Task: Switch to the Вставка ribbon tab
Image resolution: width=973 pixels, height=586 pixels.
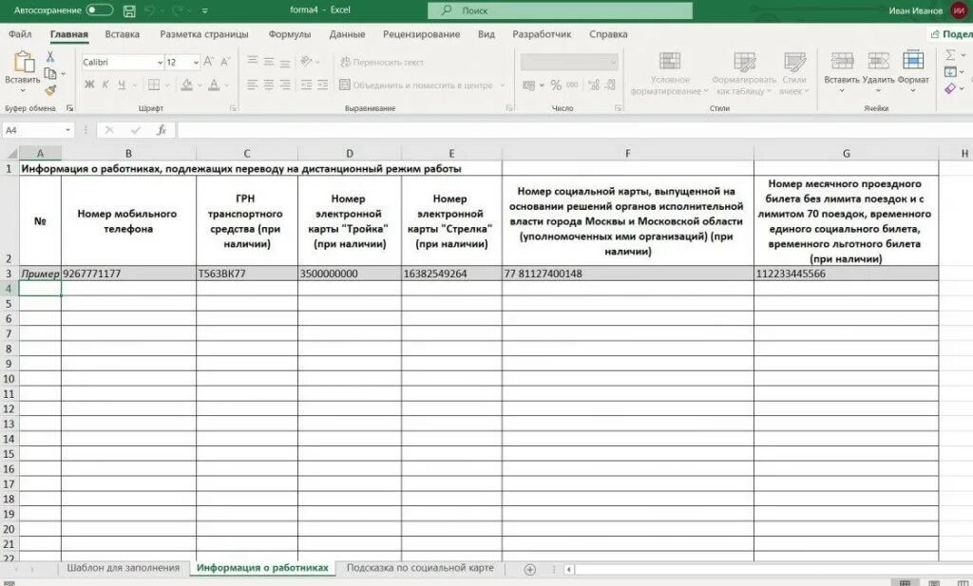Action: pyautogui.click(x=123, y=34)
